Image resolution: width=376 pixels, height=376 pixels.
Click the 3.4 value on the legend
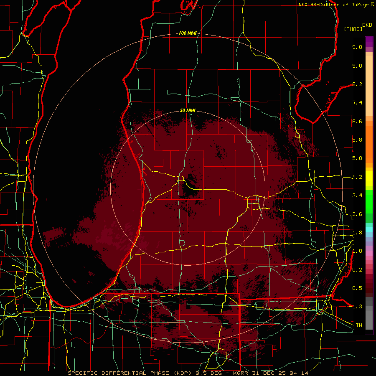(357, 196)
